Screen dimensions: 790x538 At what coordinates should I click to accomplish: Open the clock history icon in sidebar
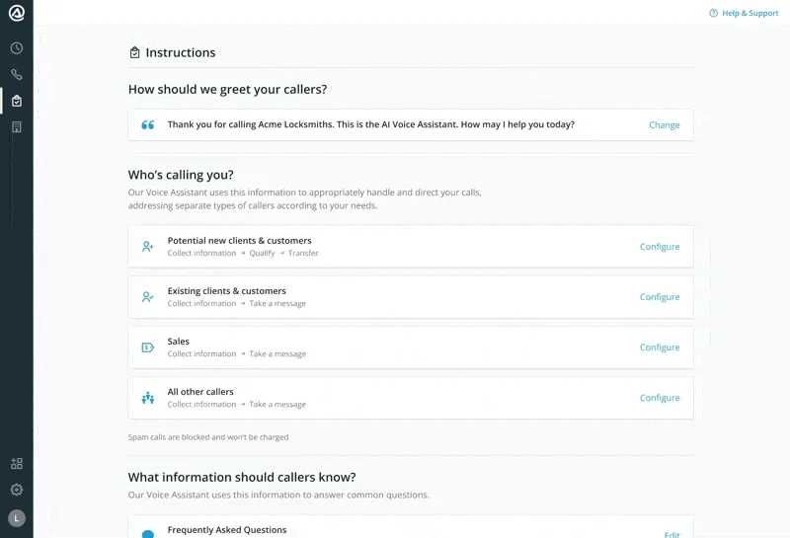click(17, 48)
